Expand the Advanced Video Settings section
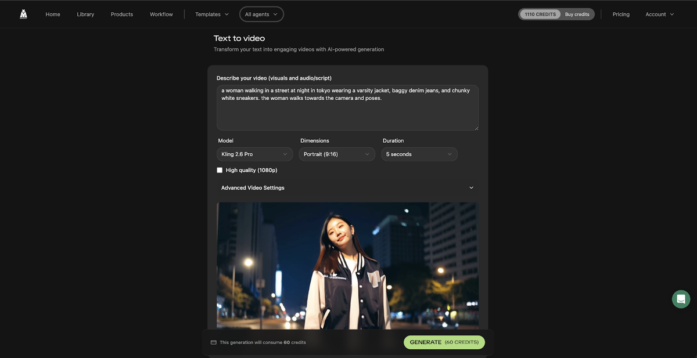The height and width of the screenshot is (358, 697). point(347,188)
